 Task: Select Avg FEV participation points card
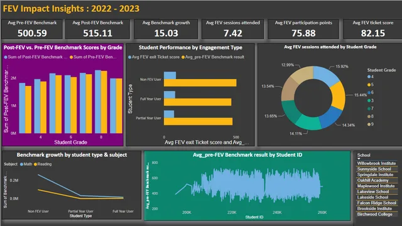[303, 29]
